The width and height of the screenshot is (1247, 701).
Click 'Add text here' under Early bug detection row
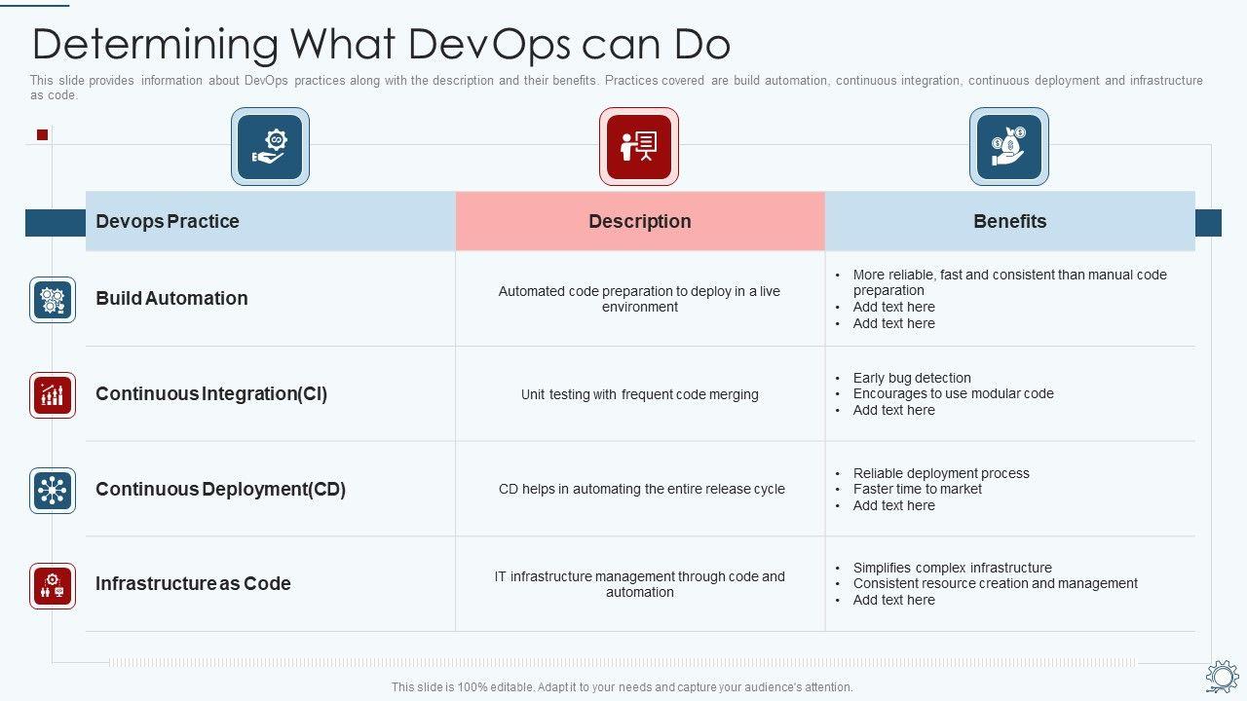893,410
